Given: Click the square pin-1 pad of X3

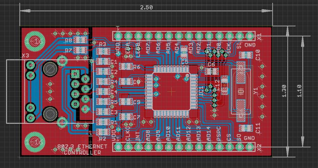Looking at the screenshot, I should click(x=75, y=74).
